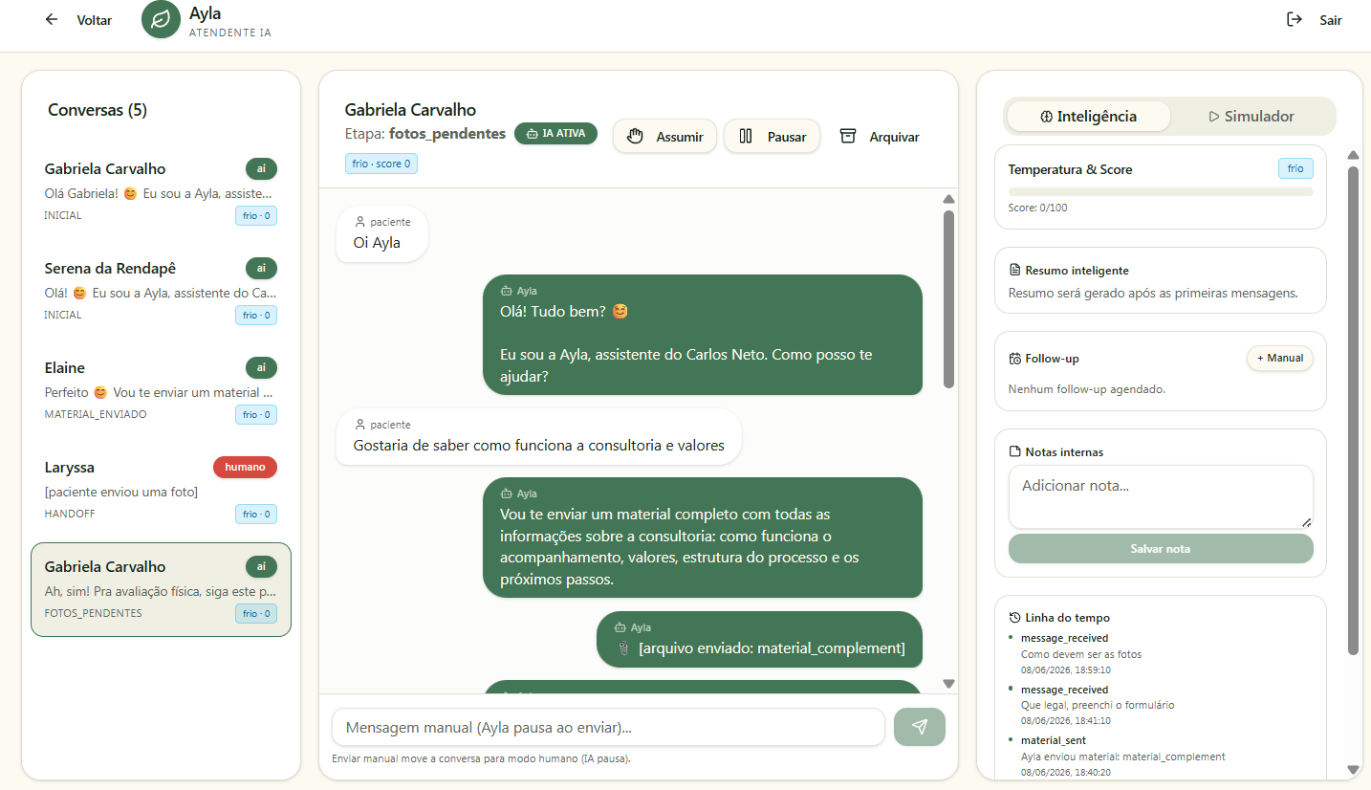Viewport: 1371px width, 790px height.
Task: Click the Ayla leaf logo avatar
Action: (x=161, y=20)
